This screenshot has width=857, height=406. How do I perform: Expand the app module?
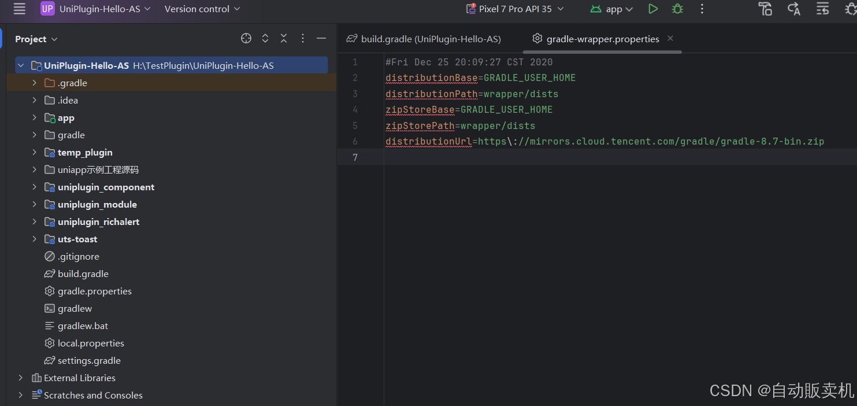pos(35,117)
